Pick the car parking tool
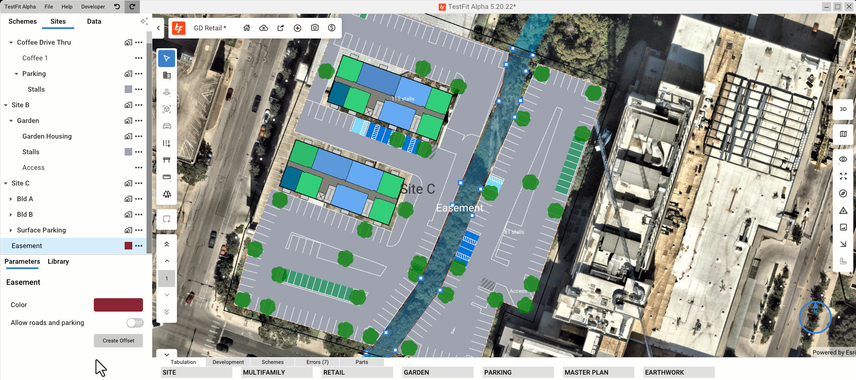The width and height of the screenshot is (856, 380). (167, 126)
